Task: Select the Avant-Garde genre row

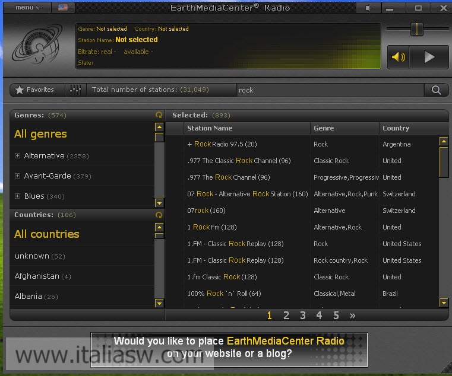Action: coord(82,176)
